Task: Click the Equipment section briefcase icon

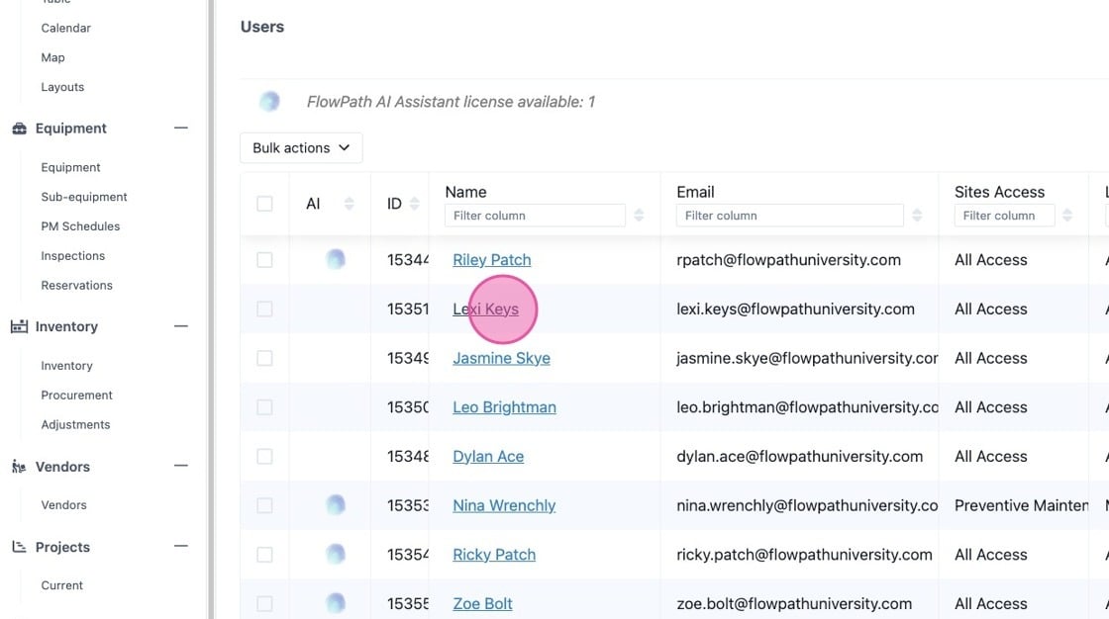Action: click(x=19, y=129)
